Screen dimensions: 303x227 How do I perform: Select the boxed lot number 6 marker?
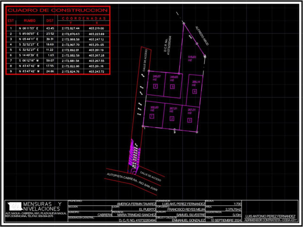pos(195,91)
